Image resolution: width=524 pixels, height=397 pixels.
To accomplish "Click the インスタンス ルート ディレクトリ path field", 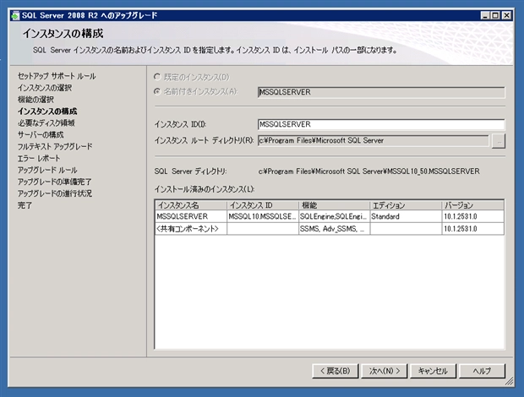I will click(374, 140).
